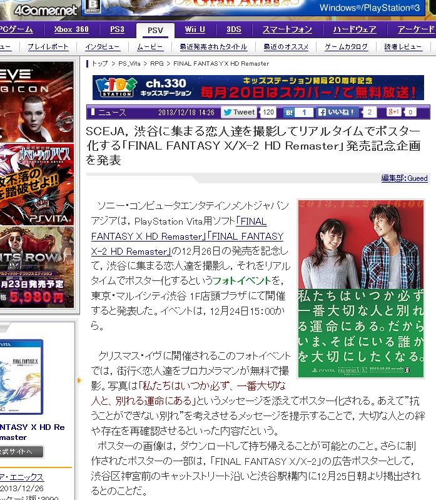Click the Google +1 button
The height and width of the screenshot is (500, 436).
393,112
